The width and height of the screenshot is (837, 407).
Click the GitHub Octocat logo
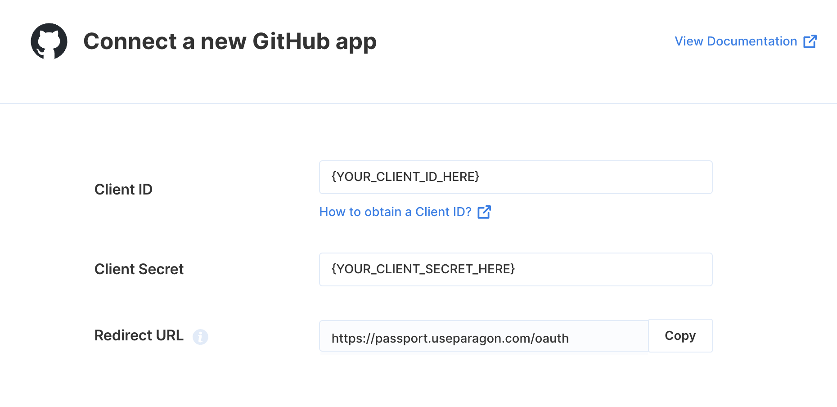click(49, 41)
